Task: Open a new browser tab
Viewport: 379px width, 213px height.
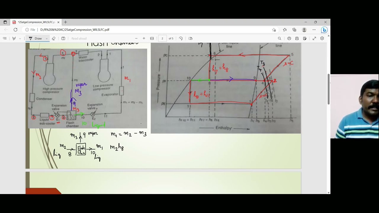Action: tap(65, 22)
